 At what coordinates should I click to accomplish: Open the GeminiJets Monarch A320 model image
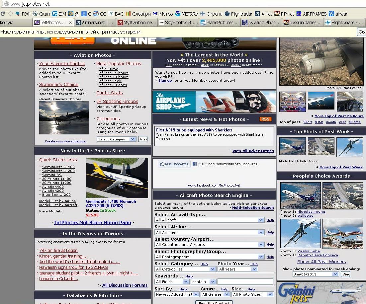click(x=117, y=178)
